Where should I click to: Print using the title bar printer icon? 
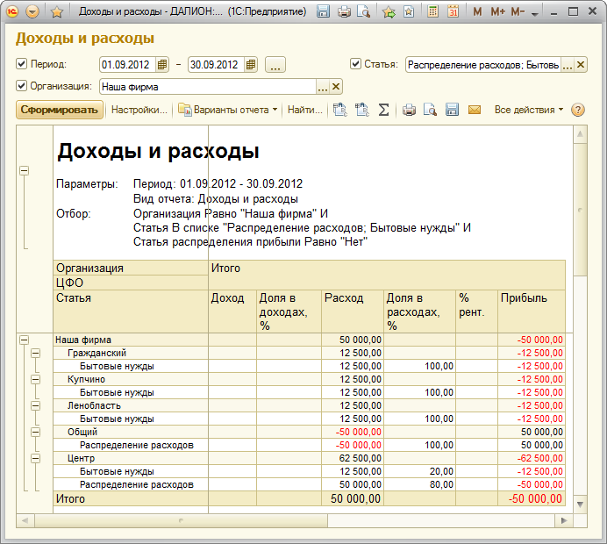[344, 12]
